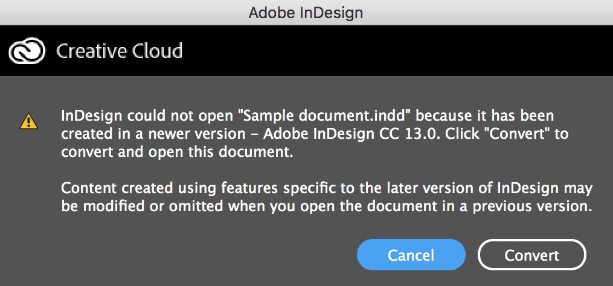Click the "InDesign could not open" text
613x286 pixels.
(x=146, y=115)
